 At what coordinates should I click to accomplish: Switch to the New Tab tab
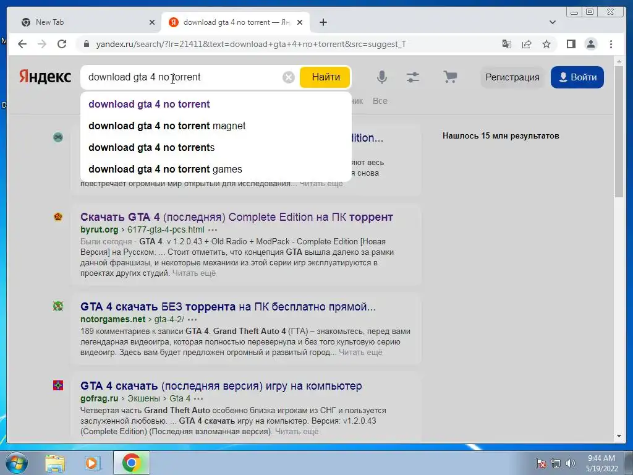point(84,22)
